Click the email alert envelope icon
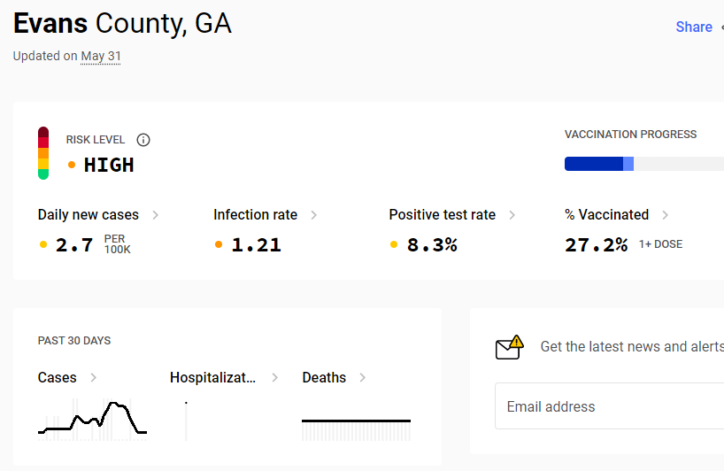 (509, 347)
